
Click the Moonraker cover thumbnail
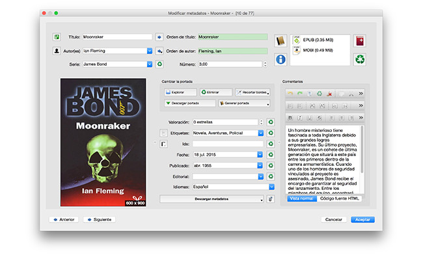[103, 142]
